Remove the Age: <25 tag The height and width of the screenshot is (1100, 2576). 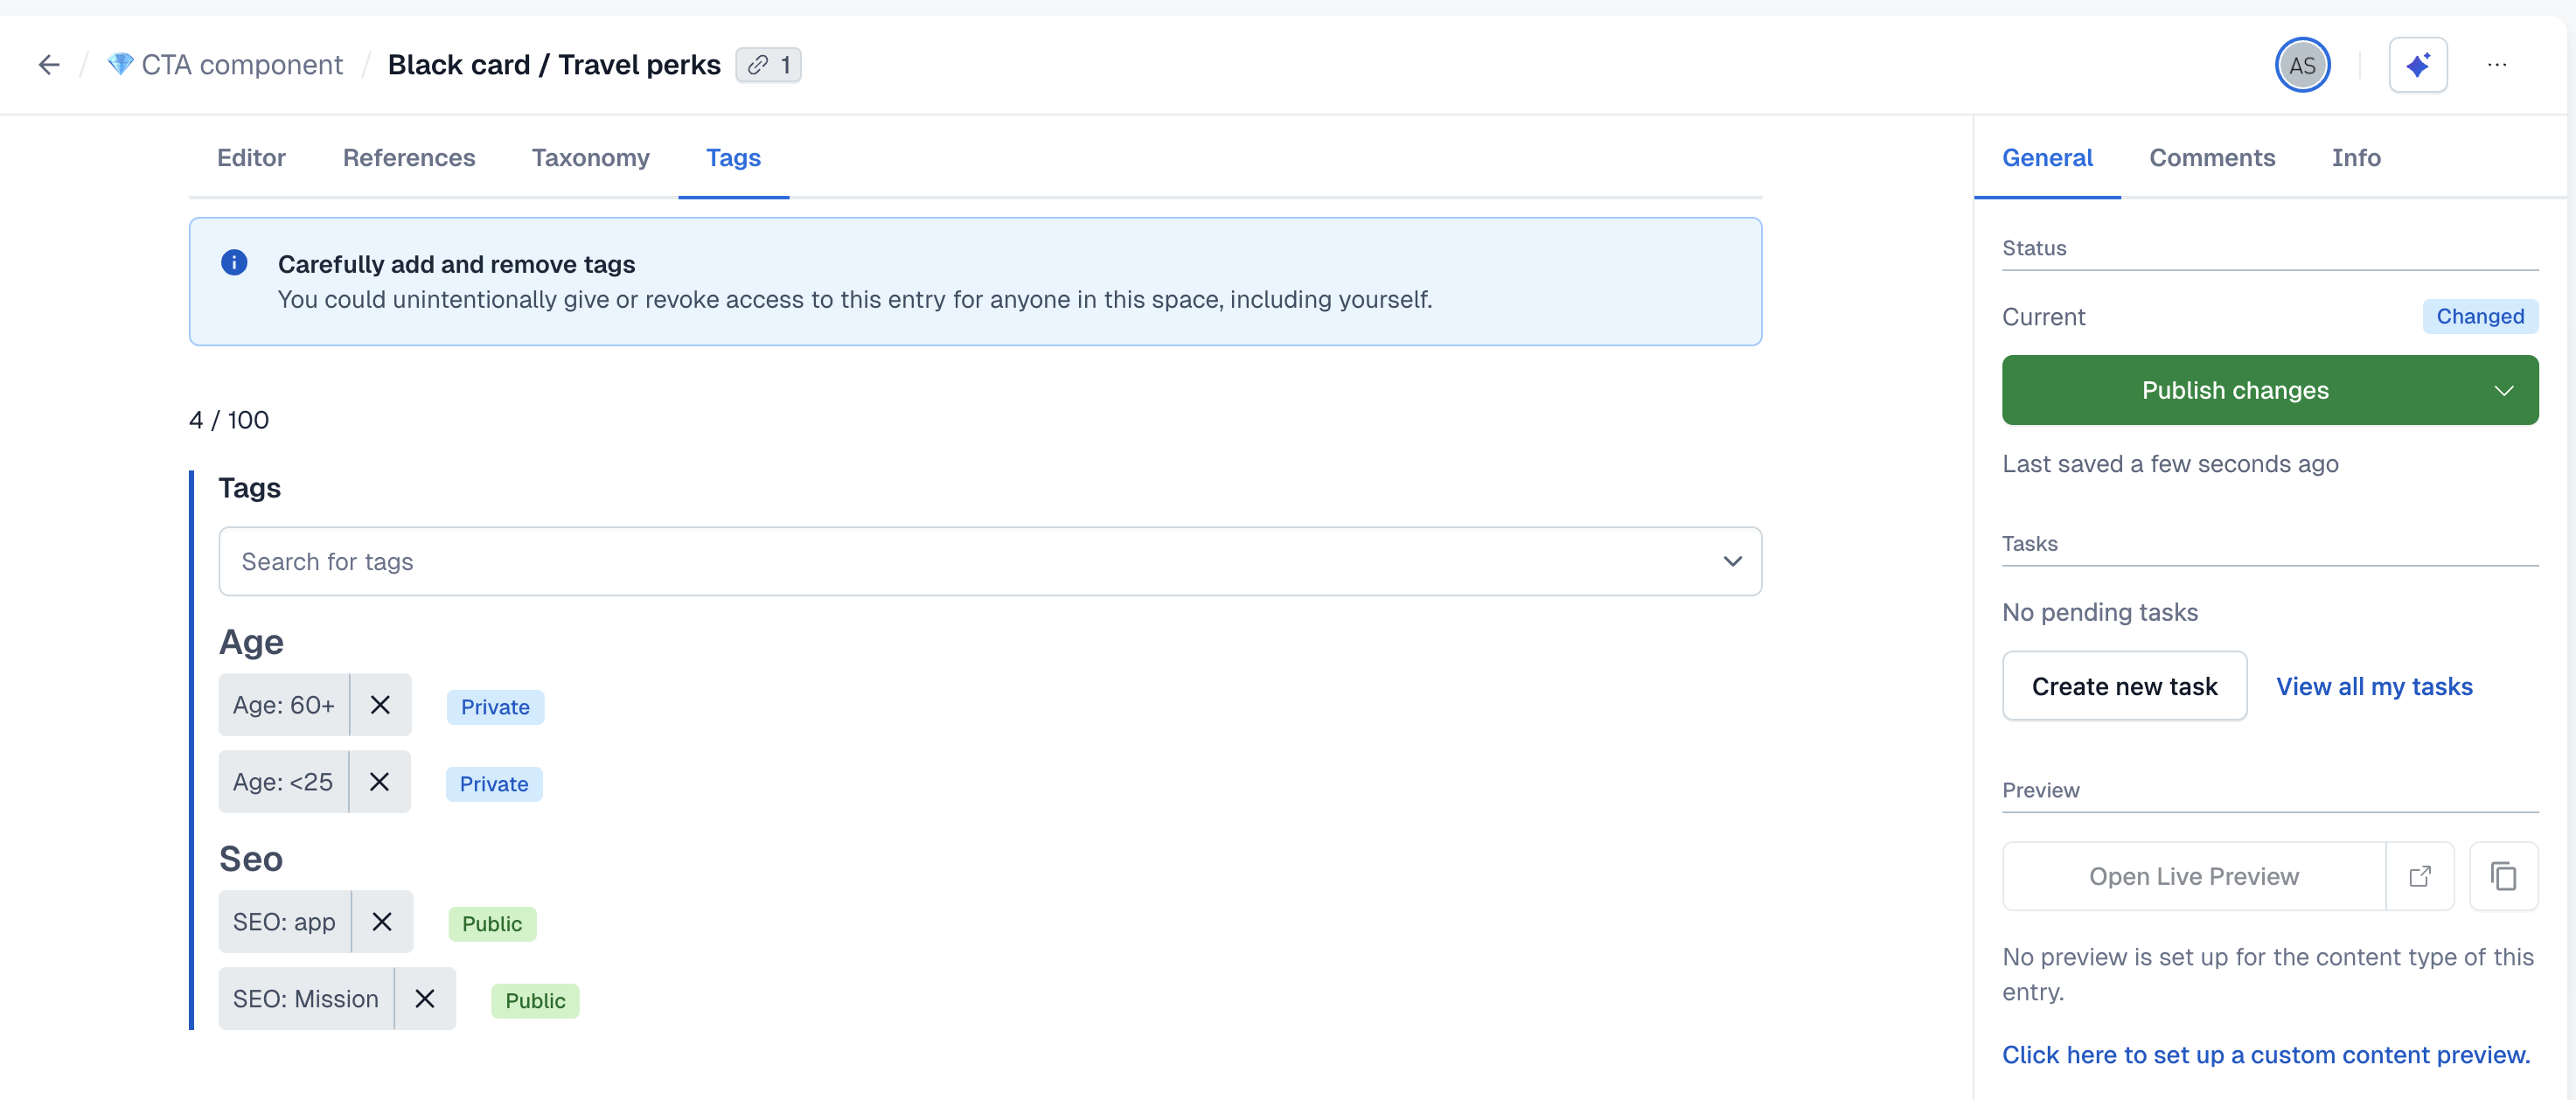click(x=379, y=782)
